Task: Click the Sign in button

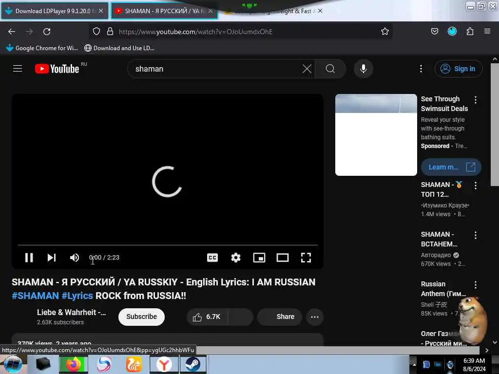Action: pyautogui.click(x=458, y=69)
